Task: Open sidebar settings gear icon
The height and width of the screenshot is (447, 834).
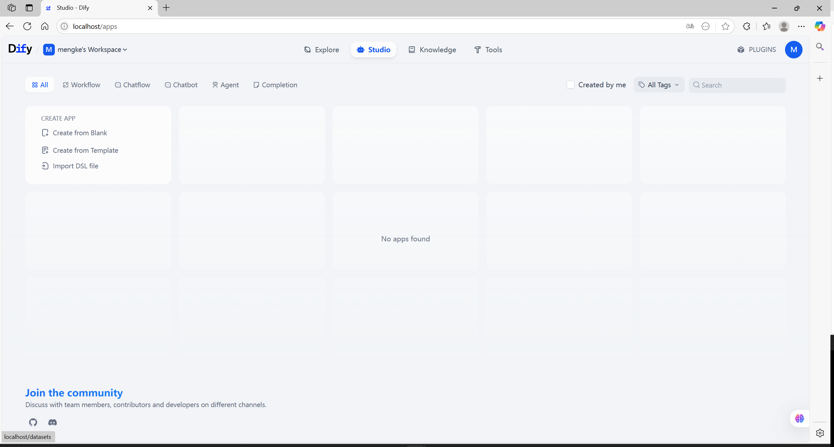Action: [820, 433]
